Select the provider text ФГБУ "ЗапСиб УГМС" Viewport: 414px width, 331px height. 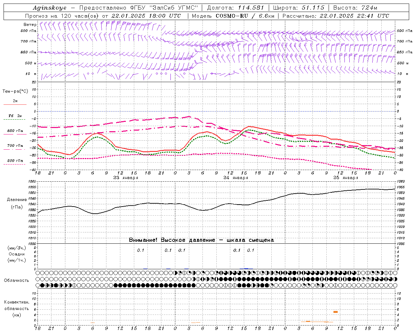tap(164, 8)
